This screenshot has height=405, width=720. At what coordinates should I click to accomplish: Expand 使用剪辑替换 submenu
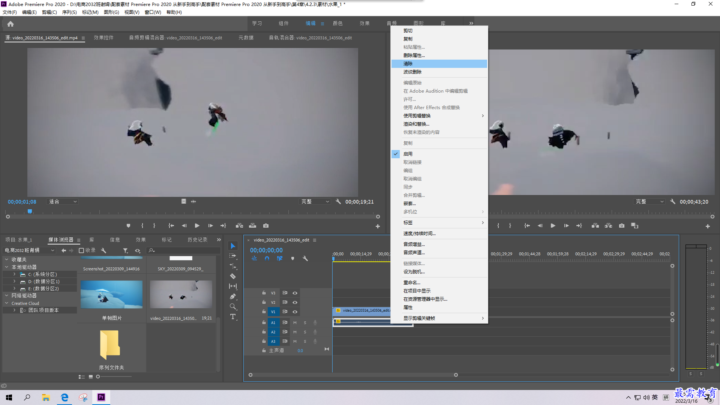439,116
